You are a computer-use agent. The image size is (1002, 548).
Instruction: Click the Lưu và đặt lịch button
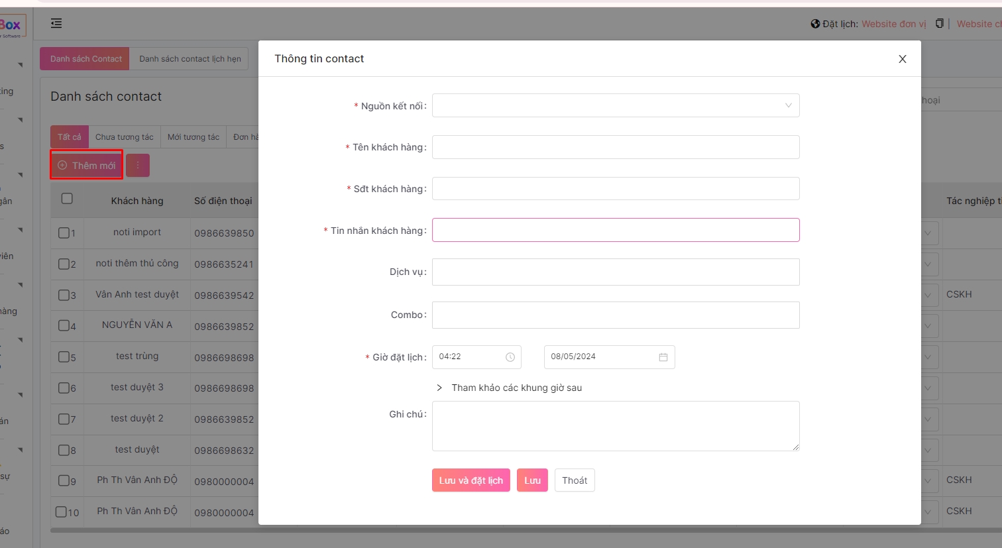tap(471, 480)
